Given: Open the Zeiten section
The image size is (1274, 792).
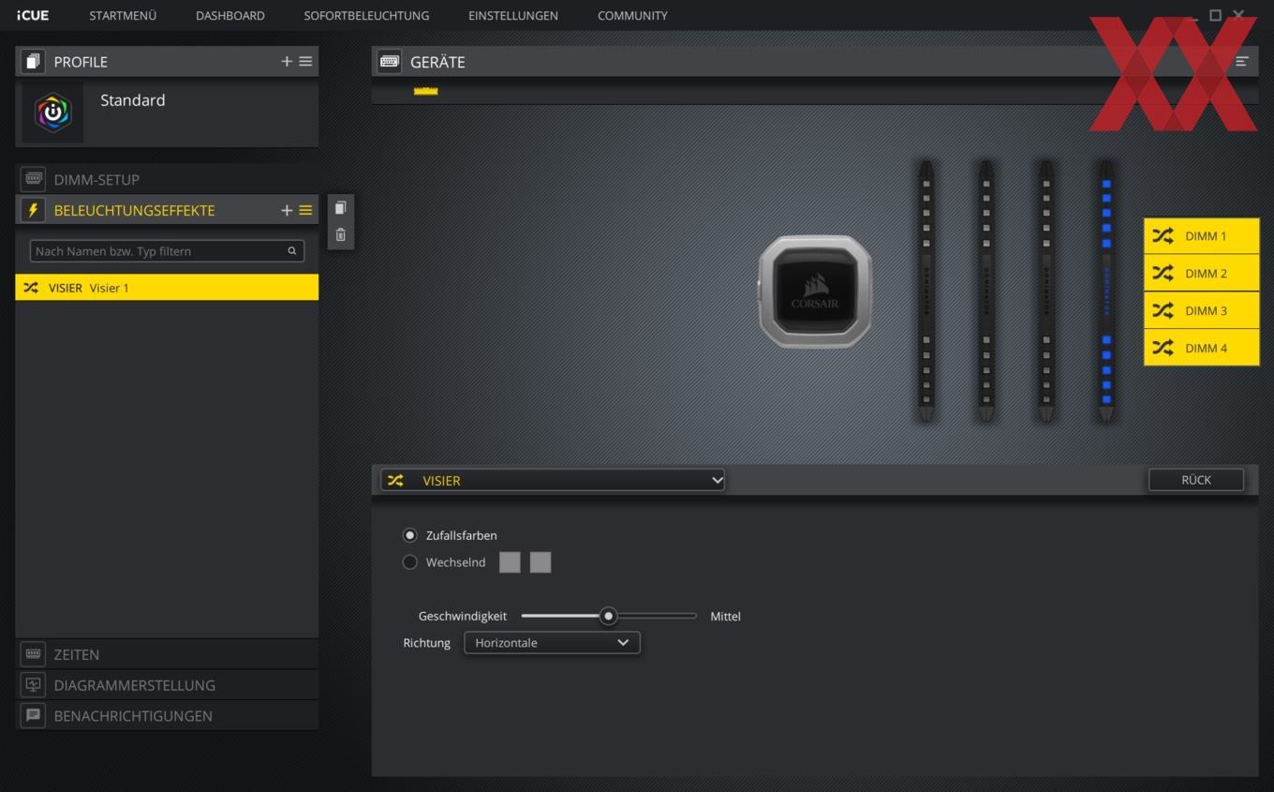Looking at the screenshot, I should point(167,654).
